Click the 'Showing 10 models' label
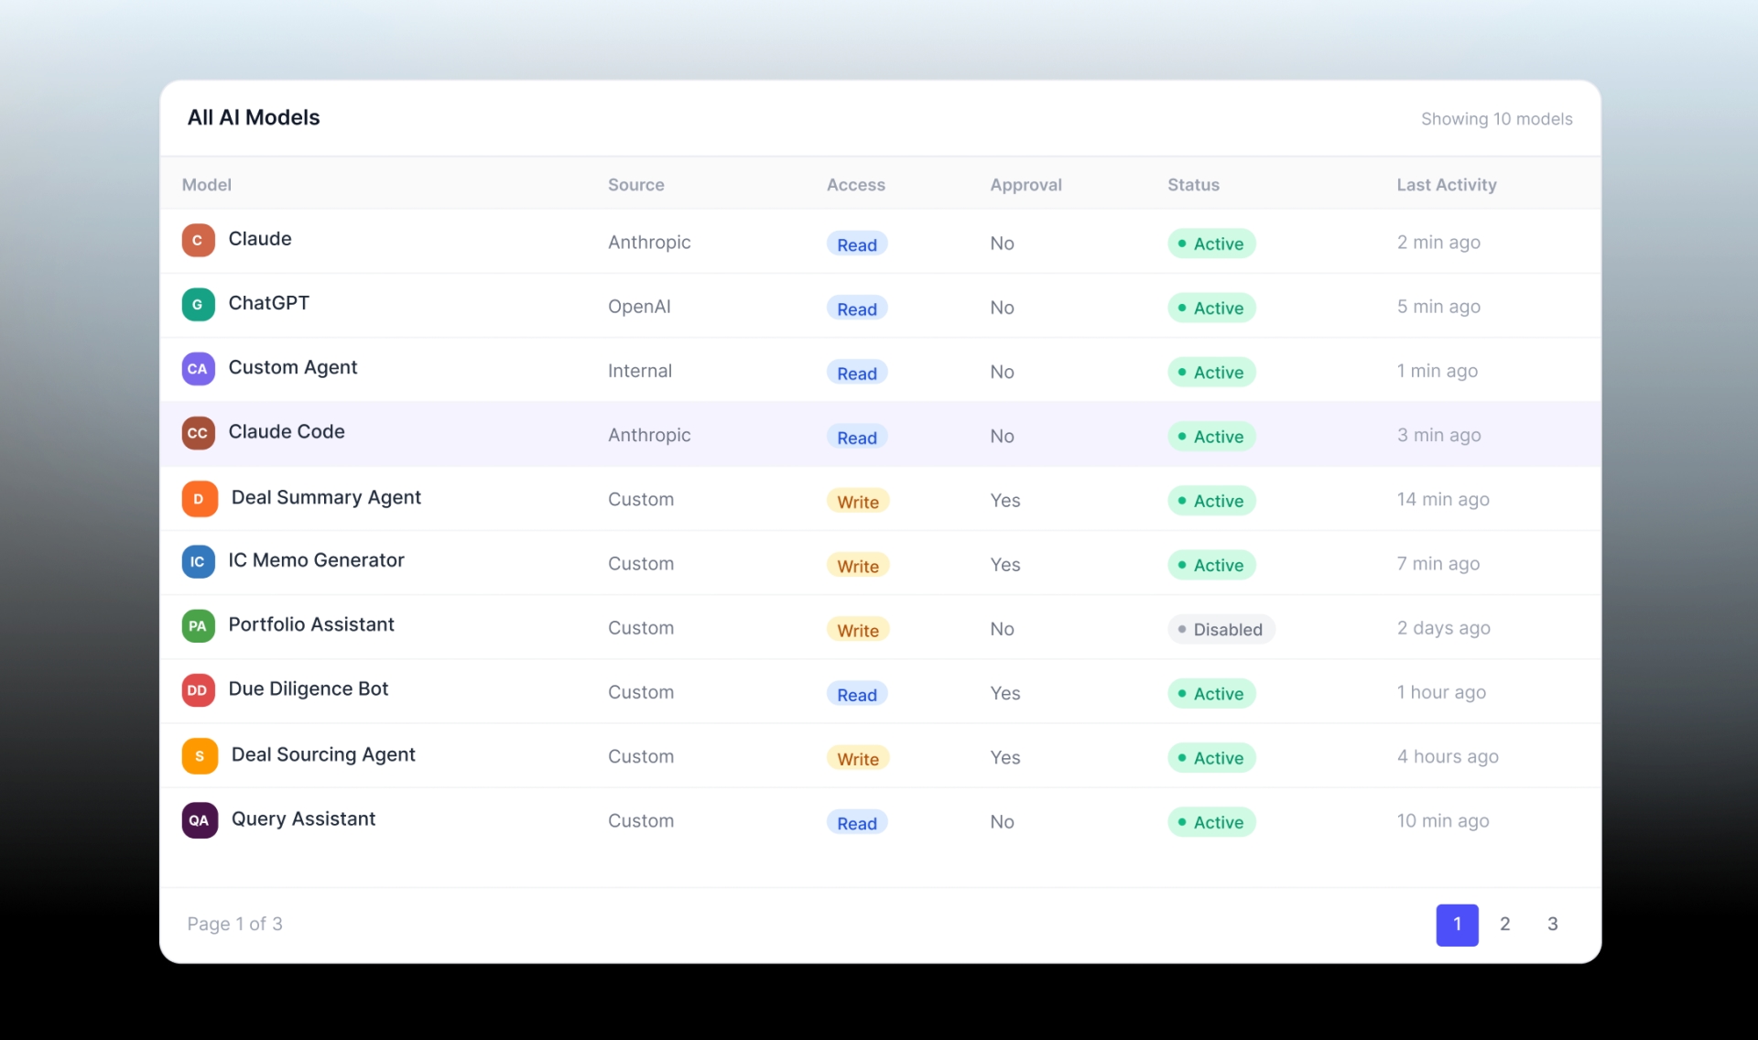1758x1040 pixels. point(1496,119)
